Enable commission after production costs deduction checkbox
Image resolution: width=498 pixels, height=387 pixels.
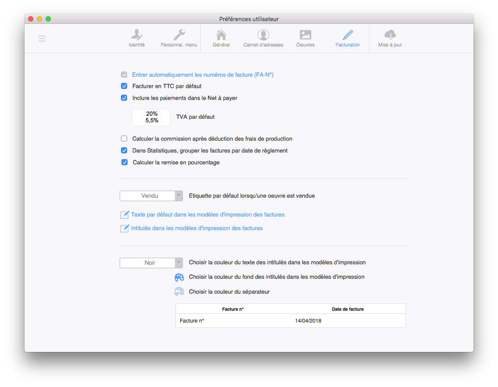click(x=124, y=138)
